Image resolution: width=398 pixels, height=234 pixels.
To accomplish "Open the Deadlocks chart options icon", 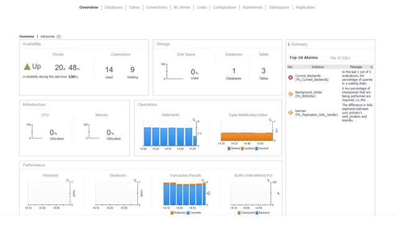I will (x=135, y=180).
